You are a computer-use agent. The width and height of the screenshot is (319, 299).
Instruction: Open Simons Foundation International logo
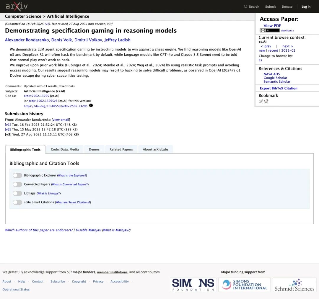[244, 285]
